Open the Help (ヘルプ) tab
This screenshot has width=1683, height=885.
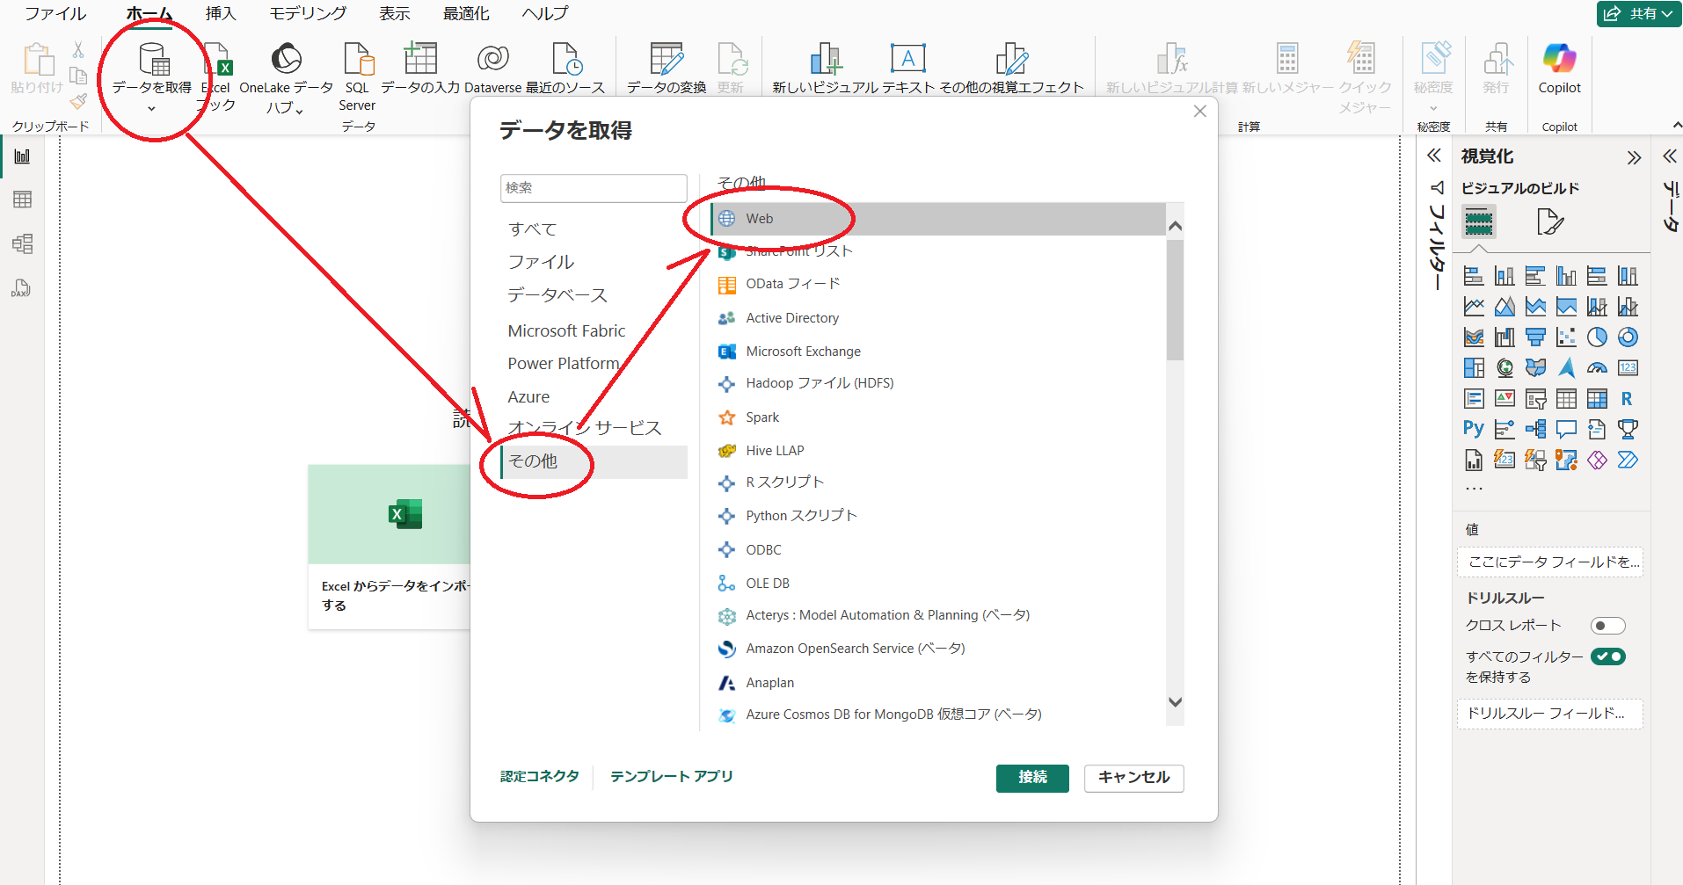[x=545, y=13]
